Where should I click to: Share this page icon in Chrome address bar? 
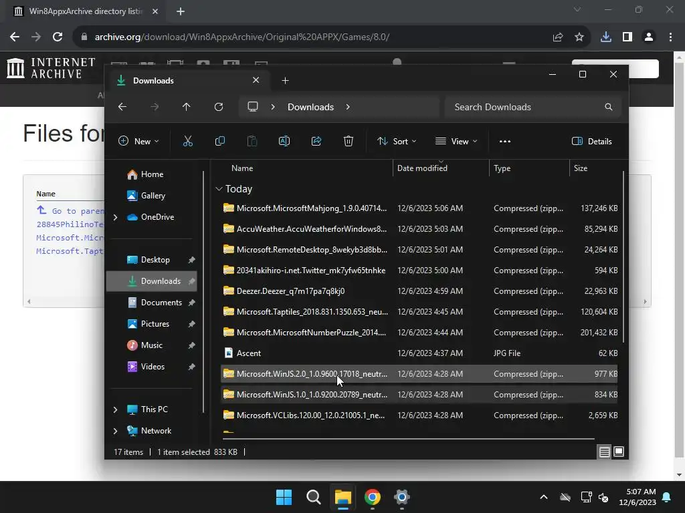pos(557,37)
